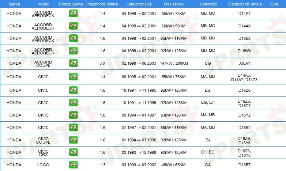This screenshot has height=171, width=286.
Task: Click the petrol fuel icon in the D14A7 row
Action: click(x=73, y=13)
